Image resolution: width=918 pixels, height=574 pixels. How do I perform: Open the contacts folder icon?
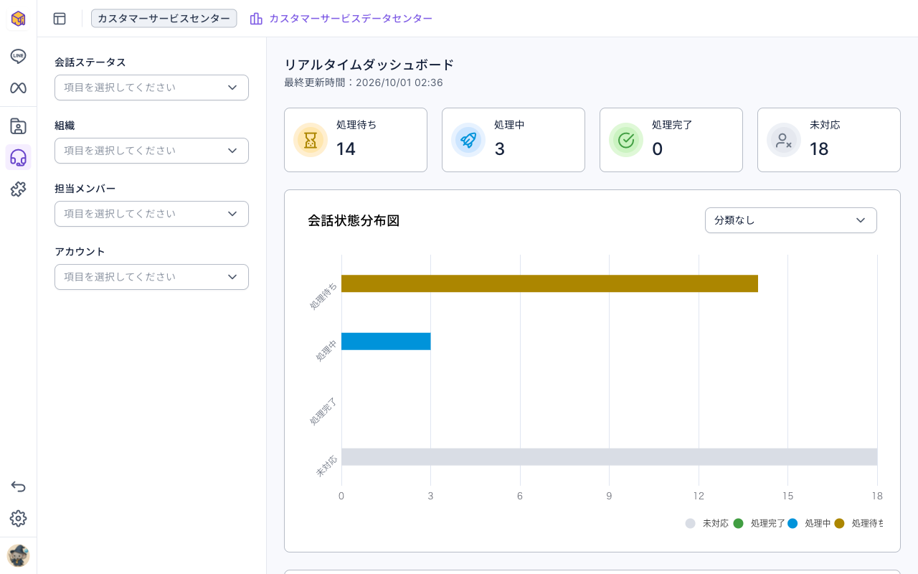click(18, 126)
